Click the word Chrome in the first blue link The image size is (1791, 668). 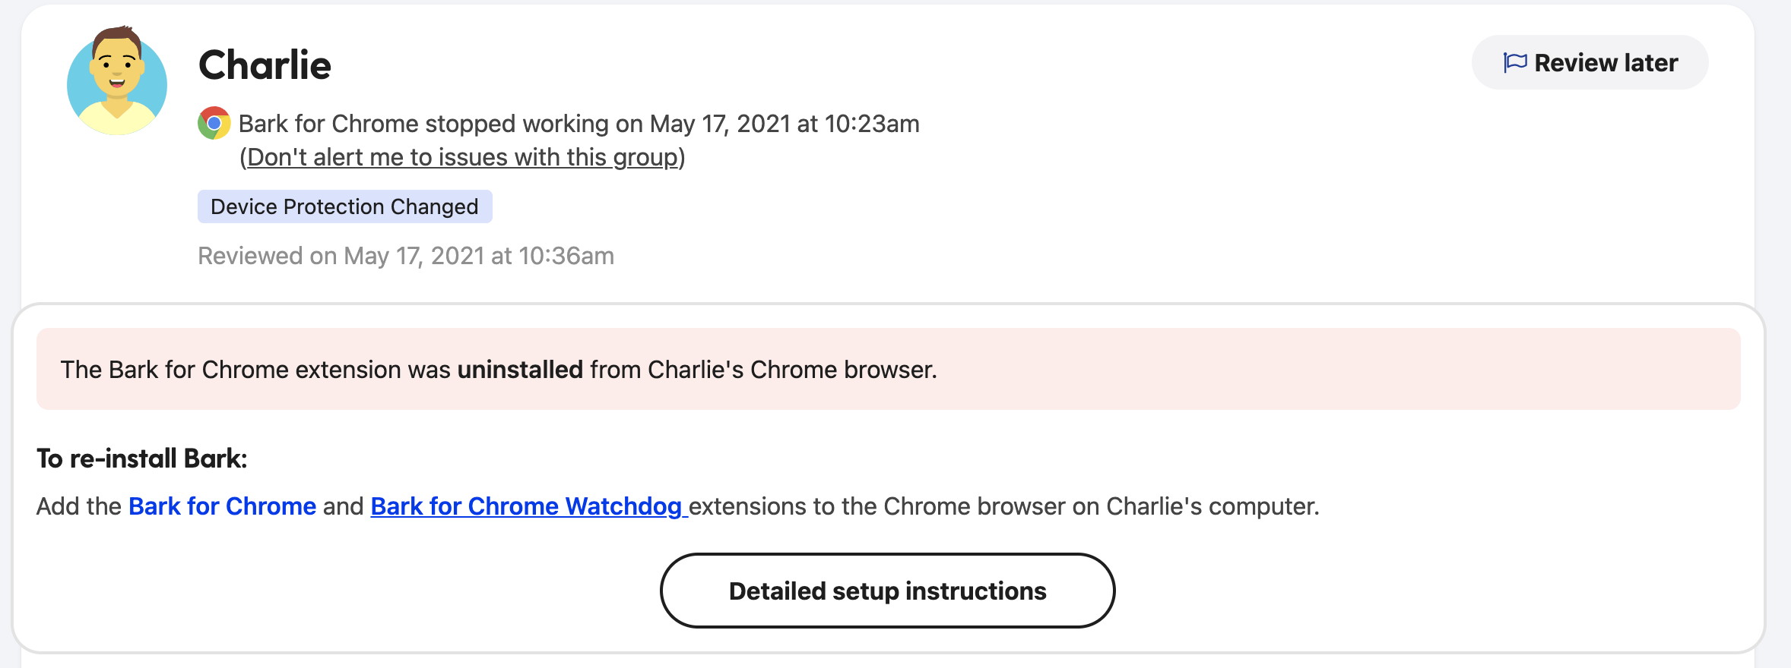pyautogui.click(x=271, y=506)
